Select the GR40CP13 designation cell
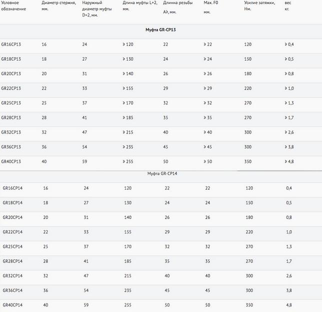 click(x=11, y=161)
